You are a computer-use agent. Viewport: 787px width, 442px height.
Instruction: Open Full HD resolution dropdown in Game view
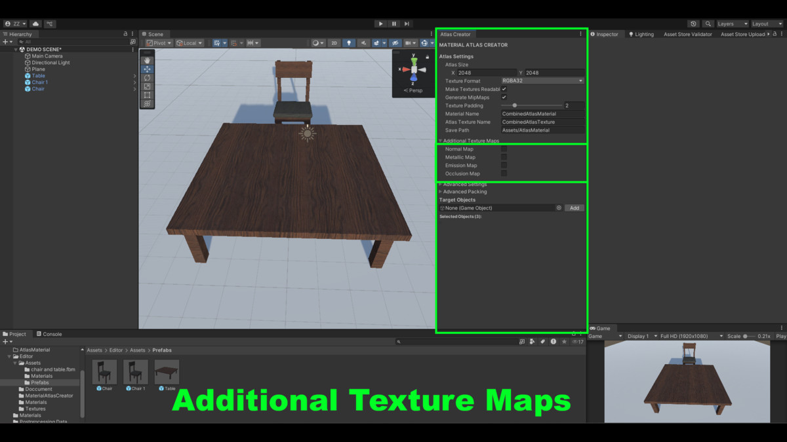coord(691,336)
